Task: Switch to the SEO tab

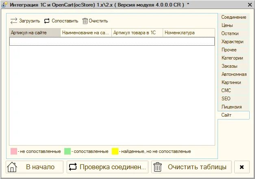Action: click(x=233, y=99)
